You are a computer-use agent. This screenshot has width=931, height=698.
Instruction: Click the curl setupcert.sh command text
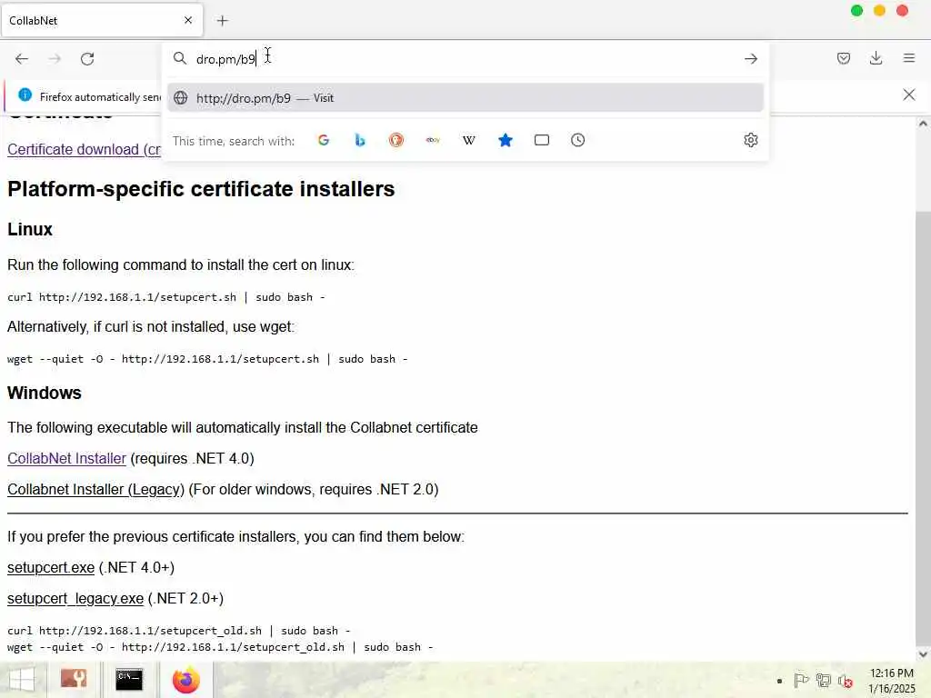point(165,297)
